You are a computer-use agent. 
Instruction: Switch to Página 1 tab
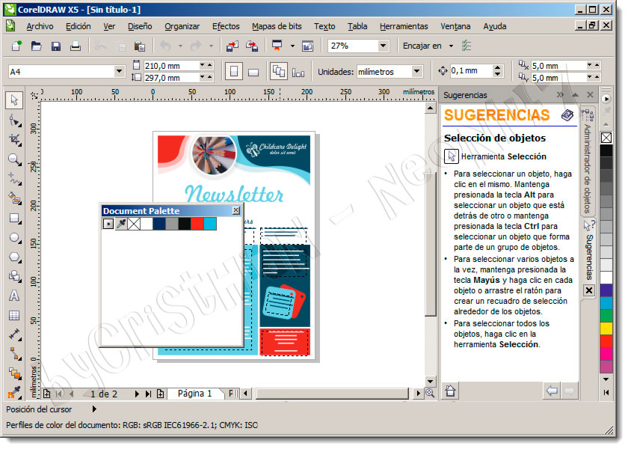[x=194, y=394]
